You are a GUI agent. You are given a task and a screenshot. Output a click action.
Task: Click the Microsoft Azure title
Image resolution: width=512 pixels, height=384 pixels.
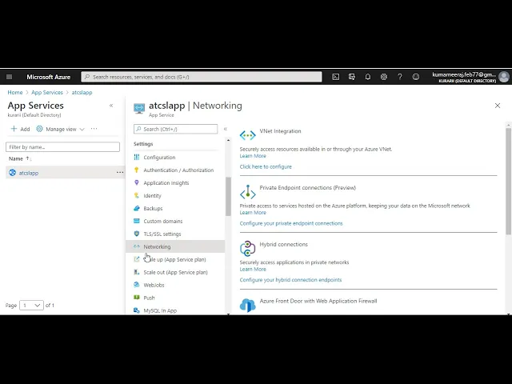click(48, 77)
